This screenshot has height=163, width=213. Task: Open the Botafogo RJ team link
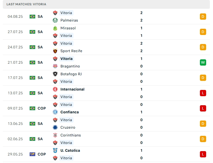[71, 74]
